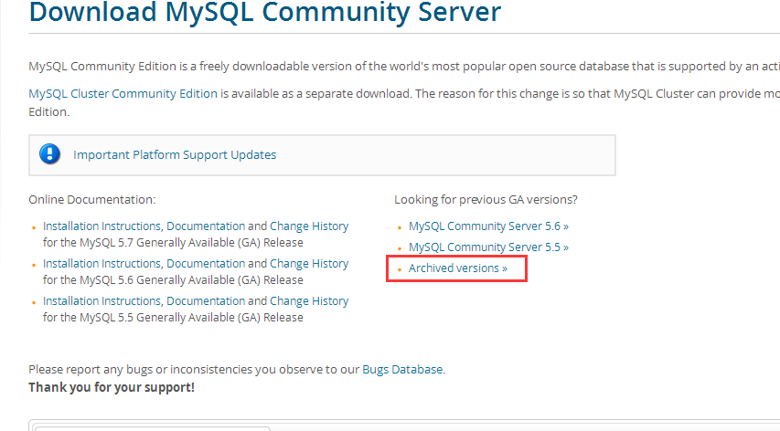This screenshot has width=780, height=431.
Task: Open Documentation link for MySQL 5.7
Action: pyautogui.click(x=206, y=226)
